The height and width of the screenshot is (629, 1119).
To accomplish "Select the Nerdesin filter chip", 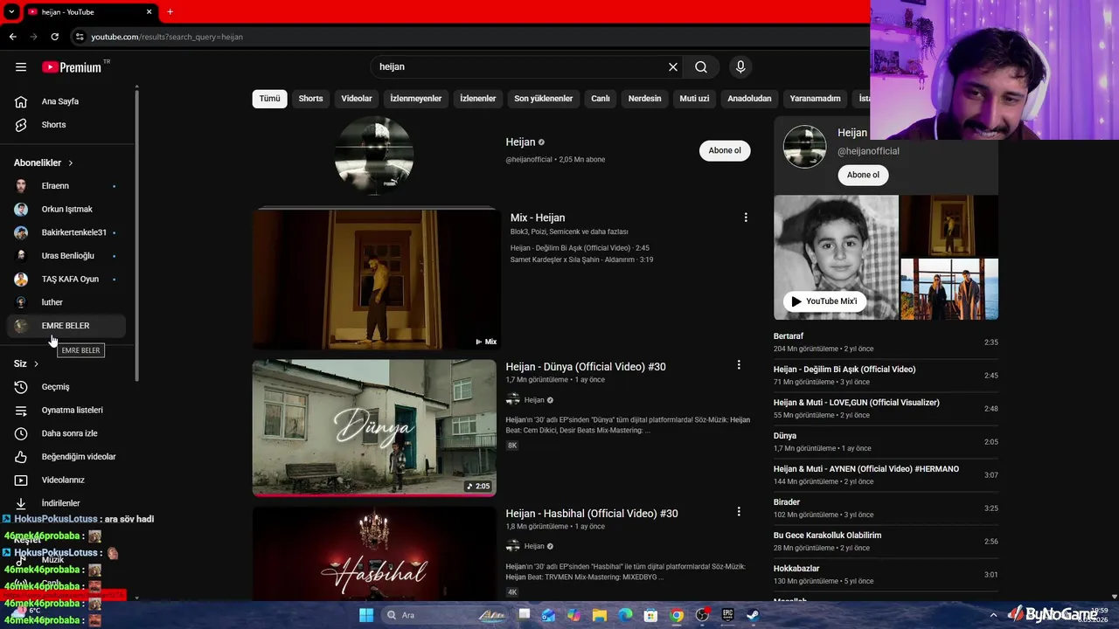I will coord(645,99).
